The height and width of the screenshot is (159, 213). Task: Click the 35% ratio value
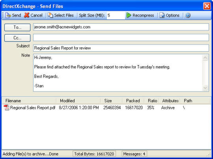point(151,108)
